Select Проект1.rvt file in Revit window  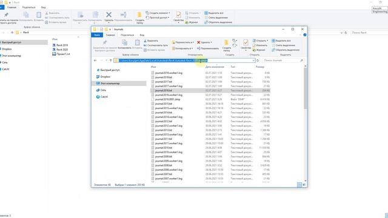[61, 54]
